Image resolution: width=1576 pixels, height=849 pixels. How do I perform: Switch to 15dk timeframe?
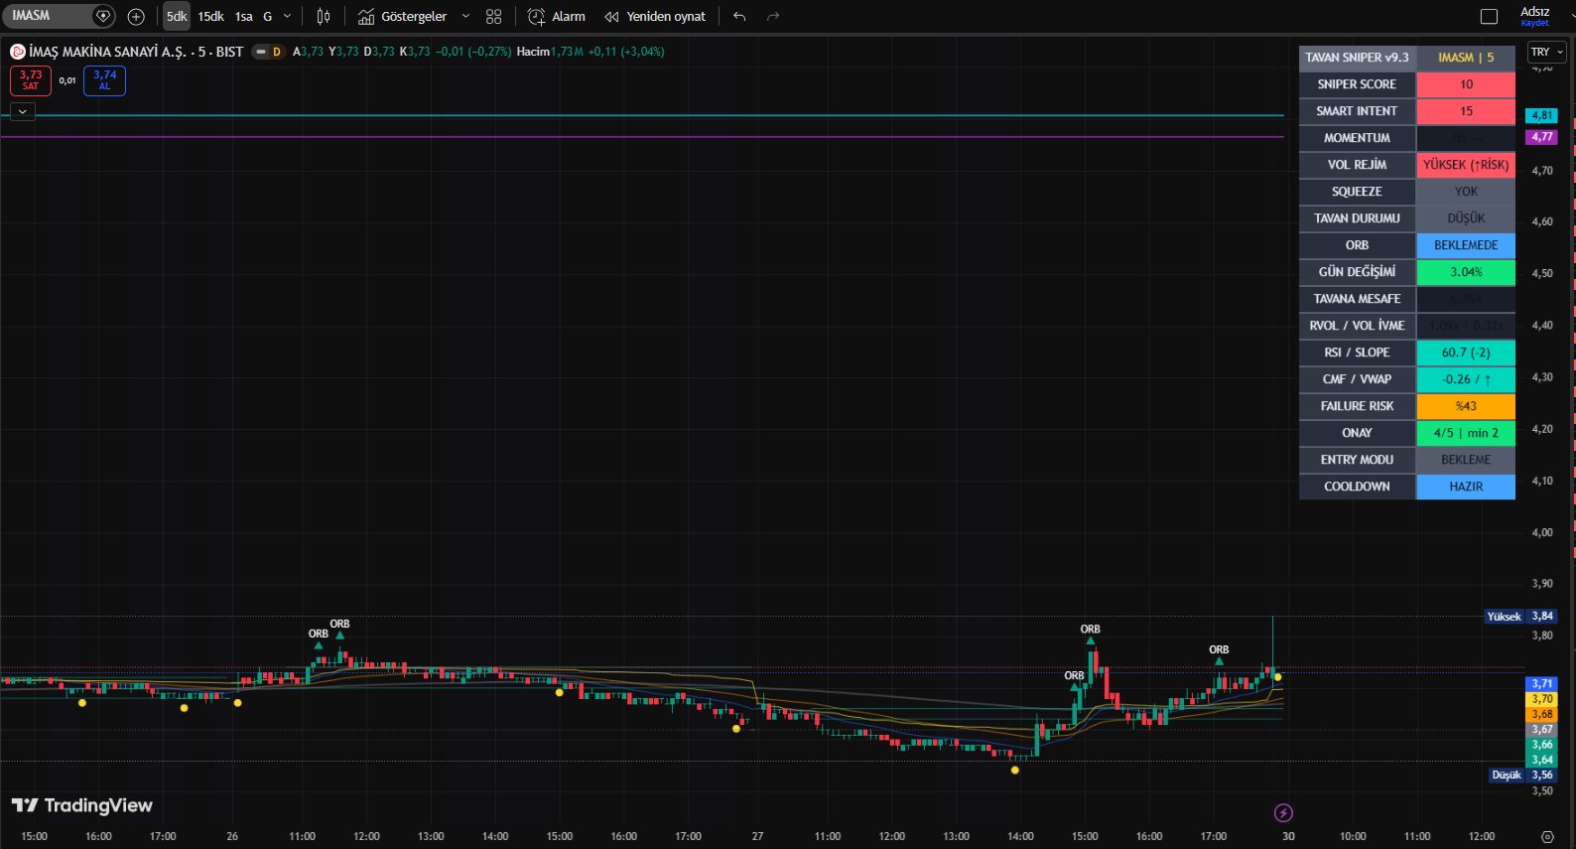pyautogui.click(x=210, y=17)
